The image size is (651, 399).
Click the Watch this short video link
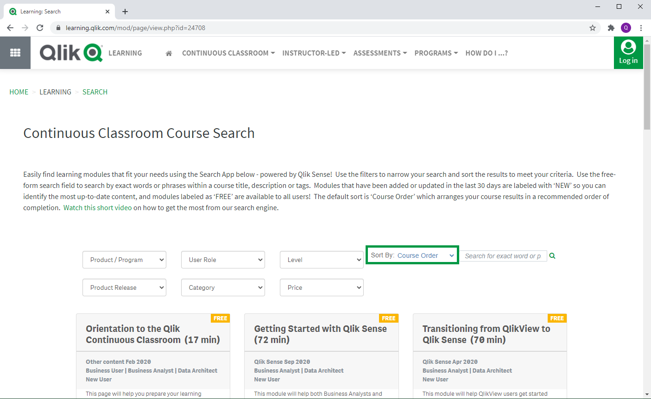coord(97,207)
